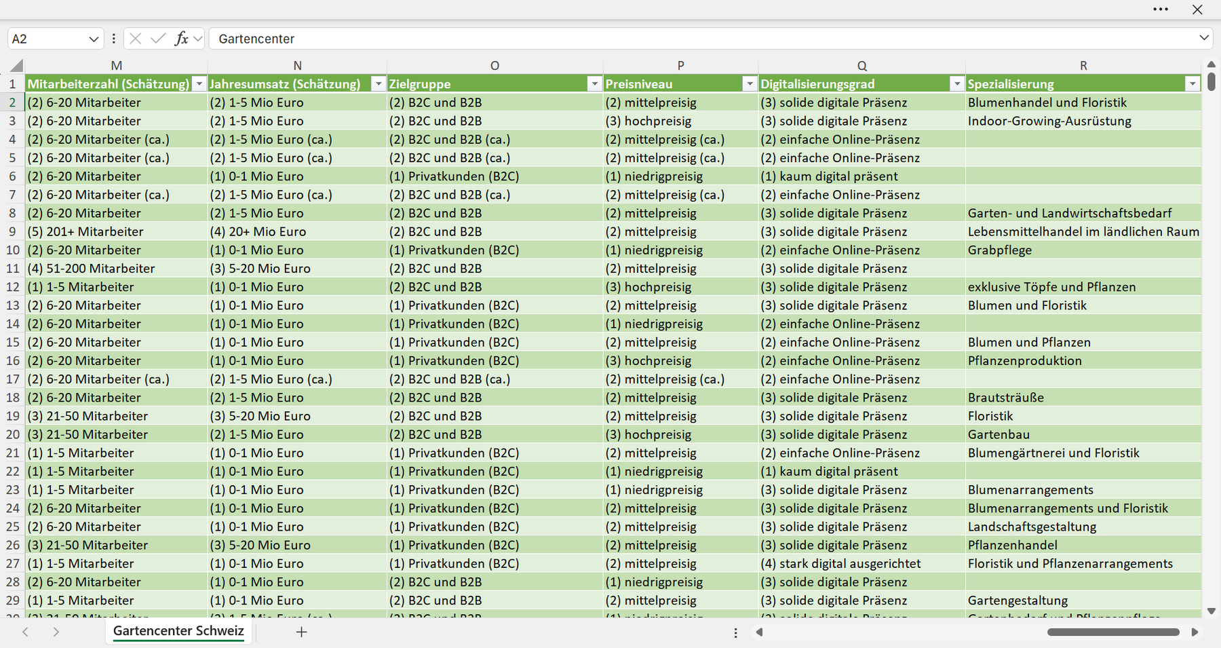Close the window with the X button
This screenshot has height=648, width=1221.
coord(1197,9)
